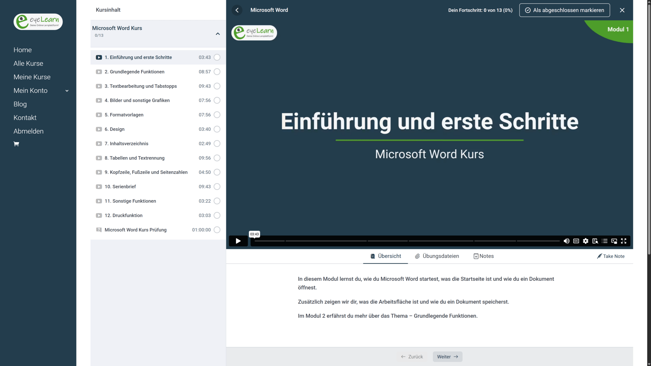This screenshot has height=366, width=651.
Task: Play the Einführung und erste Schritte video
Action: pyautogui.click(x=238, y=241)
